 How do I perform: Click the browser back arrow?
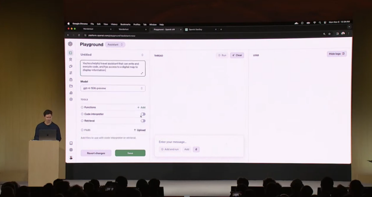68,35
